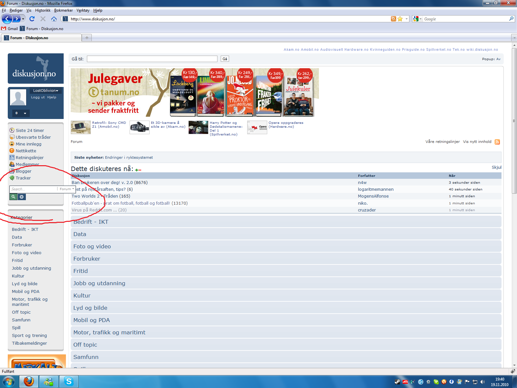The width and height of the screenshot is (517, 388).
Task: Click the Harry Potter article thumbnail
Action: (x=198, y=127)
